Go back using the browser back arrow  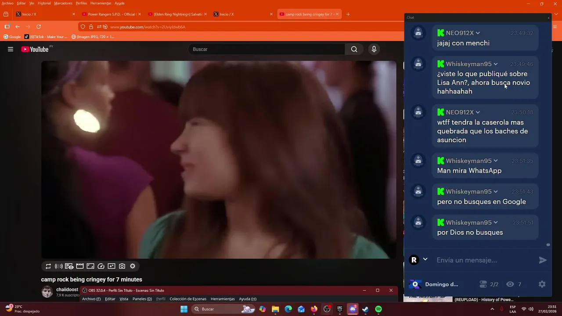(18, 27)
